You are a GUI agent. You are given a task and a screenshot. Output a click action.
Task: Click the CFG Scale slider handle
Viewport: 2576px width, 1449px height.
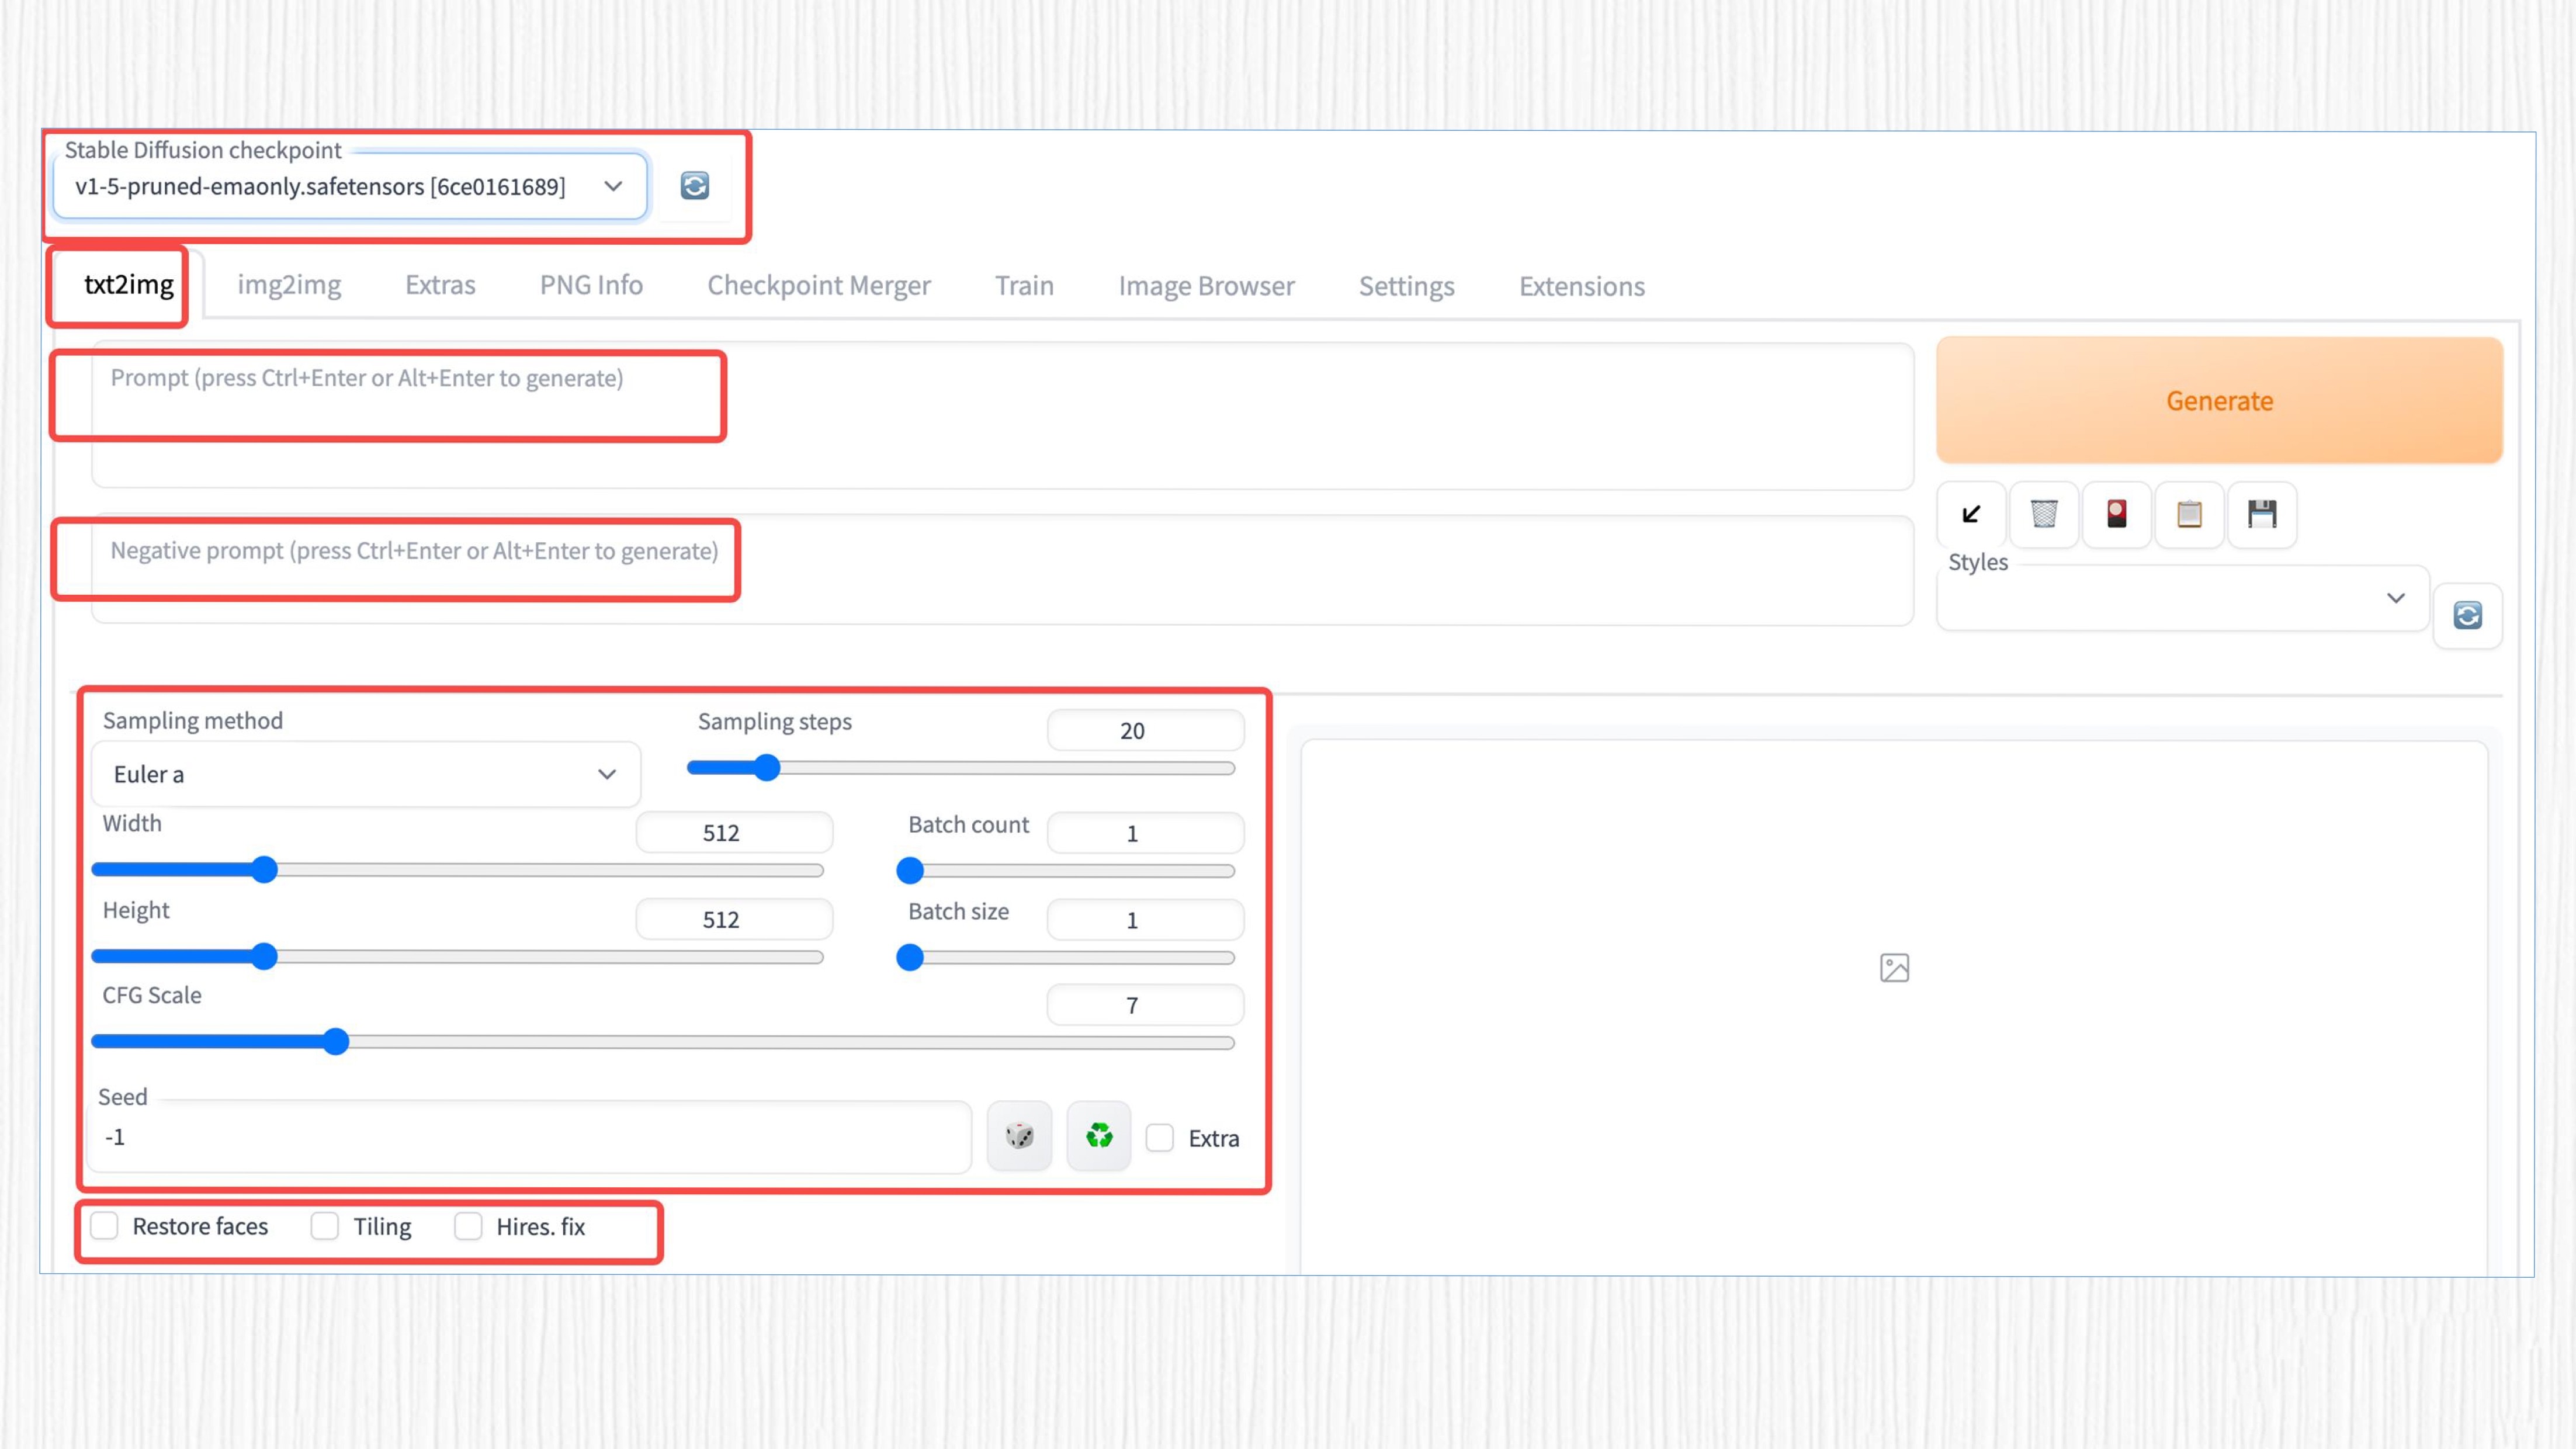tap(336, 1042)
